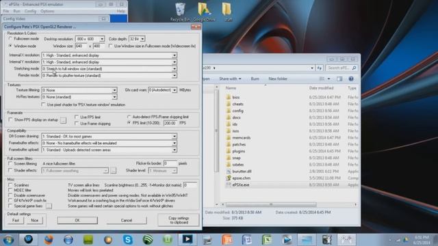Enable the Scanlines checkbox
Image resolution: width=438 pixels, height=246 pixels.
tap(11, 185)
